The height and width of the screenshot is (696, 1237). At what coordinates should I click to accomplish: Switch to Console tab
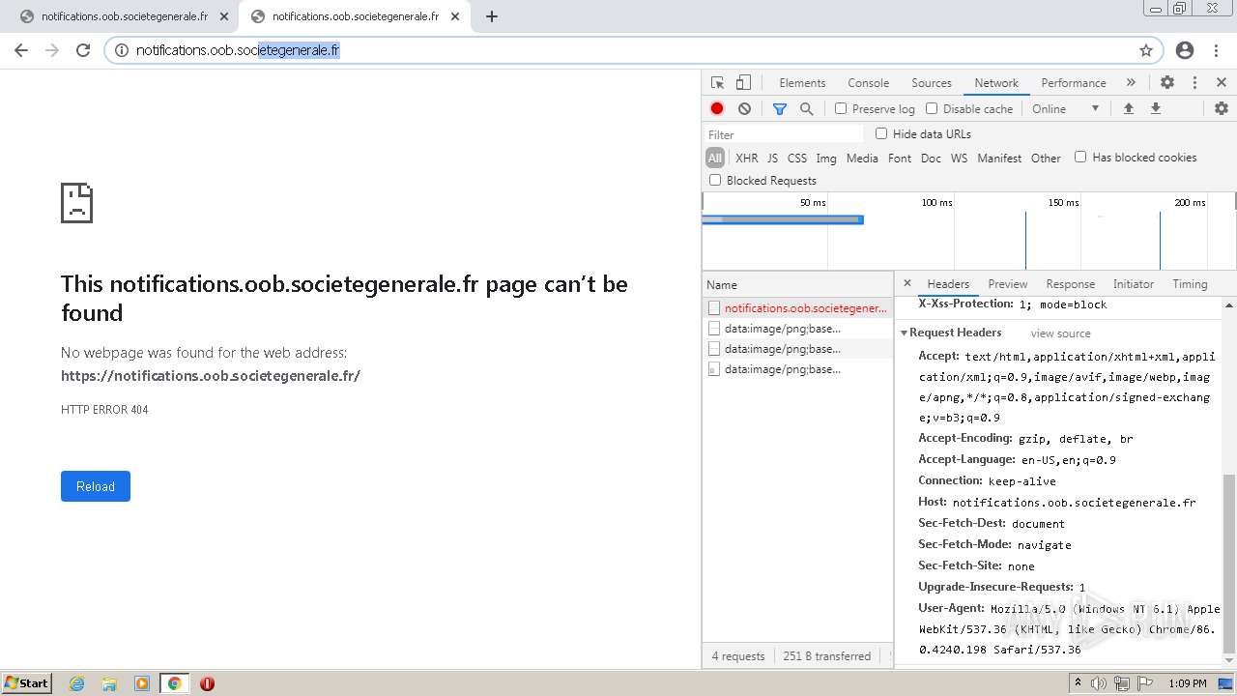tap(868, 82)
